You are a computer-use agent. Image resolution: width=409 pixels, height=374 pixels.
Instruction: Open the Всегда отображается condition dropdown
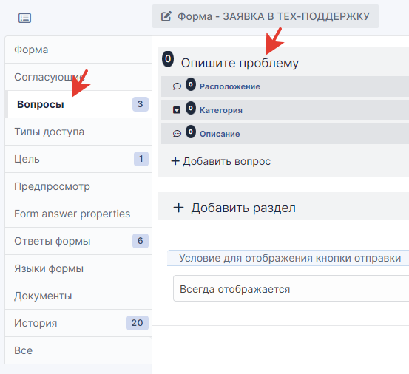291,288
